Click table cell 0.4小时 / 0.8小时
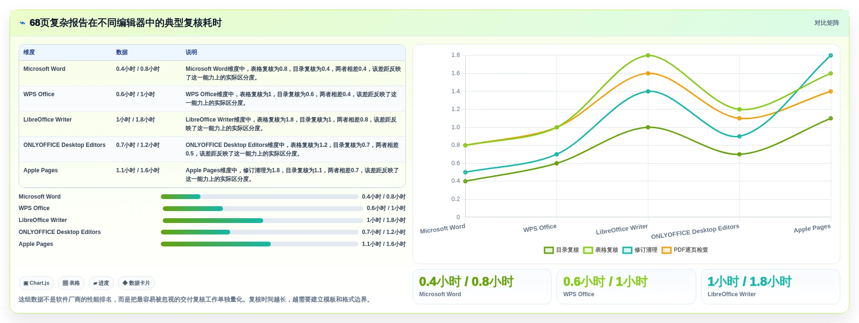 click(138, 69)
